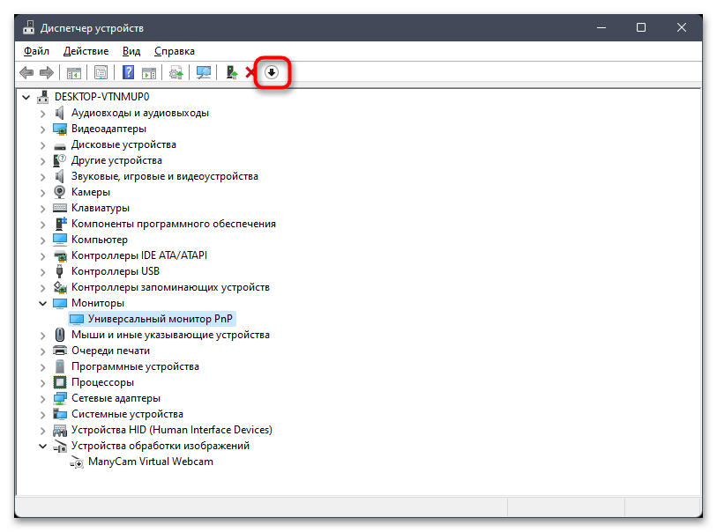Click the Другие устройства unknown-device icon
Screen dimensions: 717x532
pyautogui.click(x=59, y=160)
